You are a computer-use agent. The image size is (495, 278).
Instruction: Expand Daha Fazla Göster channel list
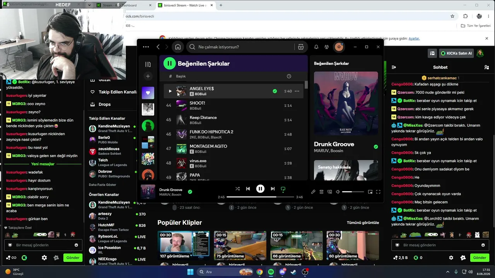[x=102, y=185]
